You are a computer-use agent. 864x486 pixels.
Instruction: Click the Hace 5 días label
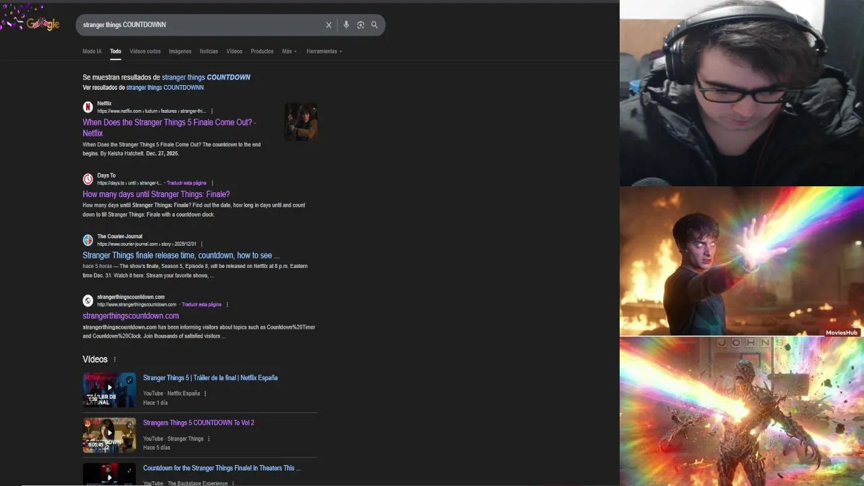pos(157,448)
